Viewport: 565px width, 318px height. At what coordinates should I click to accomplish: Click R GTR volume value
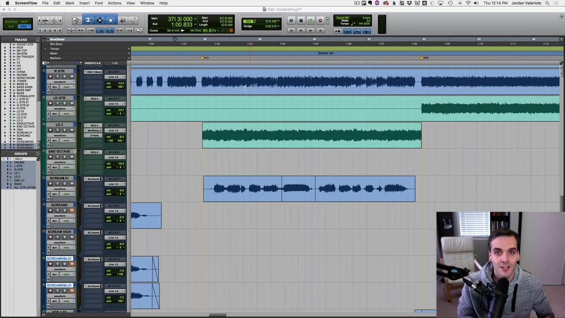point(121,83)
